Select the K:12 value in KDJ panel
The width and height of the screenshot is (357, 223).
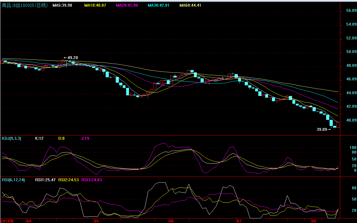(39, 139)
